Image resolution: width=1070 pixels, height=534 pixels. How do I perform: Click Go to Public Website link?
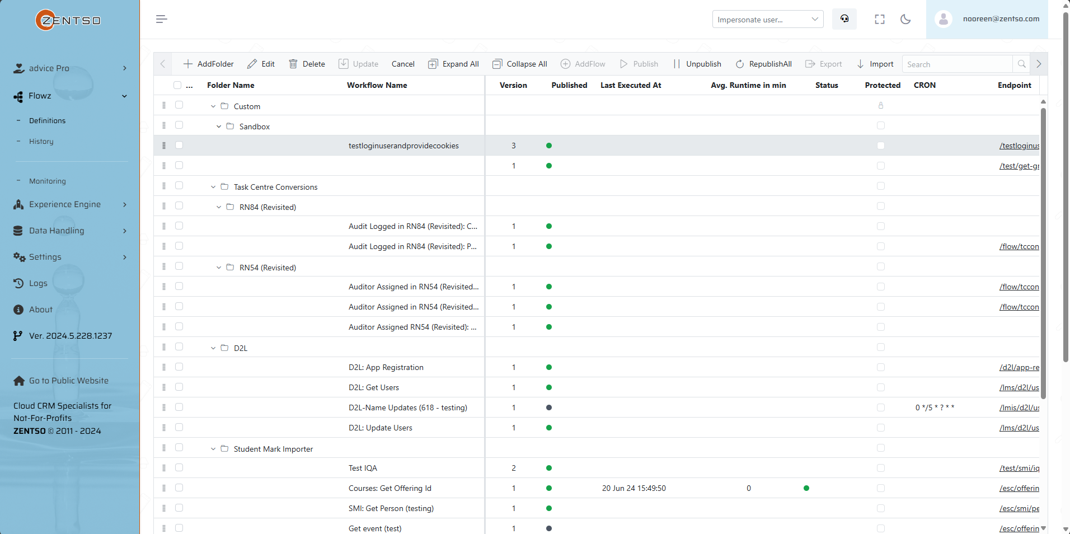click(x=68, y=381)
